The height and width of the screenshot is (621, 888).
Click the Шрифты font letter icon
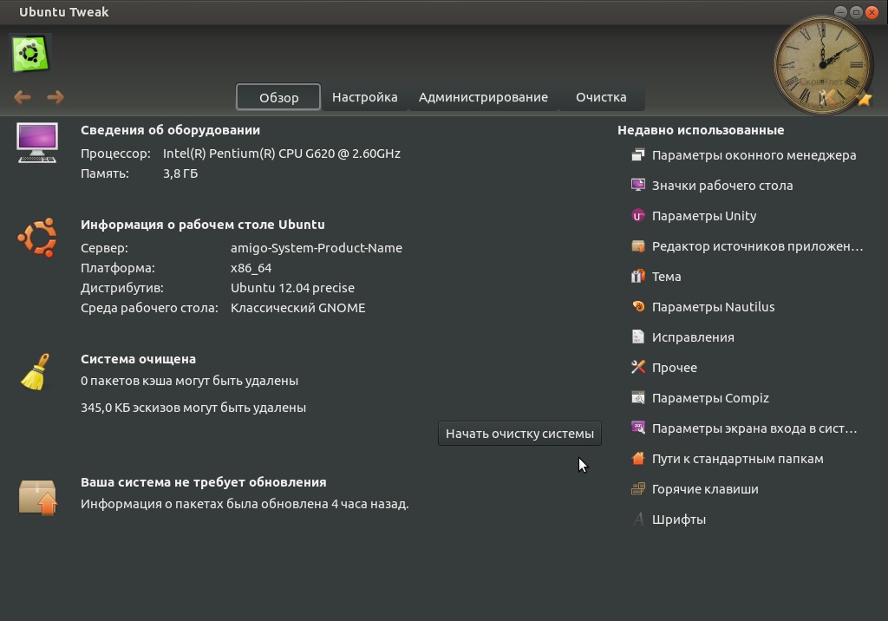[638, 519]
